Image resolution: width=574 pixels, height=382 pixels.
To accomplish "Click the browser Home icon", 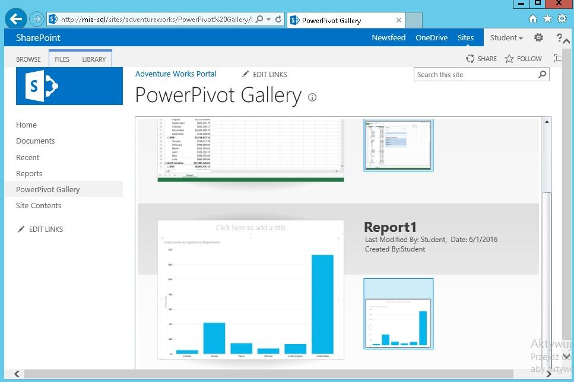I will click(533, 18).
